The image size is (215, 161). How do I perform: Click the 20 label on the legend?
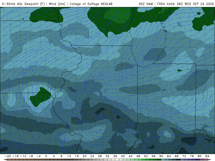[x=84, y=156]
